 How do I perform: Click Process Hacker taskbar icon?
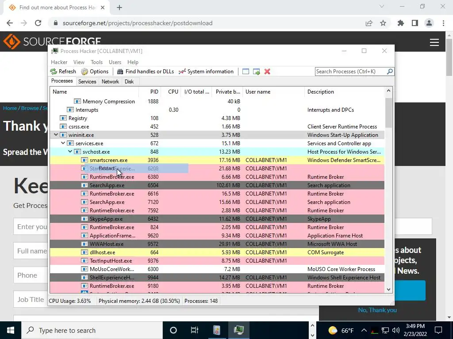[238, 330]
